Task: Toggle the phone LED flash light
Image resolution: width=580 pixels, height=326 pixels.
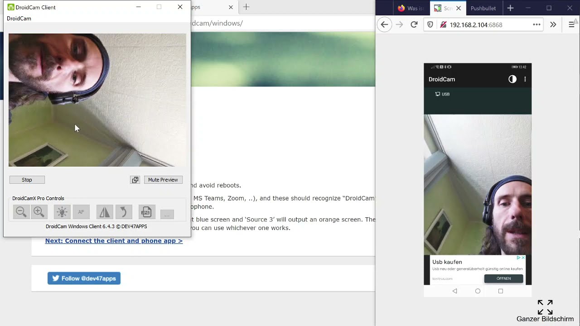Action: (x=62, y=212)
